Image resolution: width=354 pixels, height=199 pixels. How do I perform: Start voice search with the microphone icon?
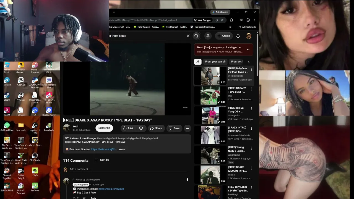tap(208, 36)
